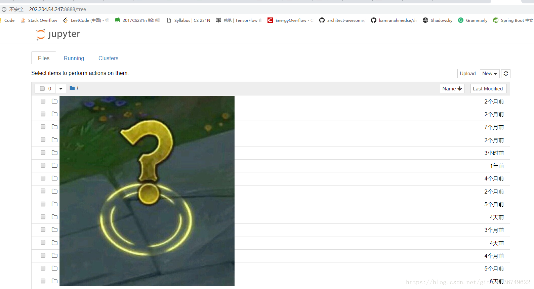Open the kamranahmedse GitHub bookmark
The width and height of the screenshot is (534, 289).
tap(394, 20)
